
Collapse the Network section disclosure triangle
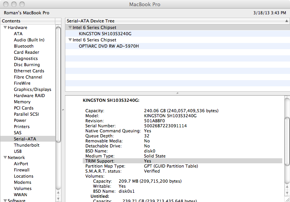5,158
